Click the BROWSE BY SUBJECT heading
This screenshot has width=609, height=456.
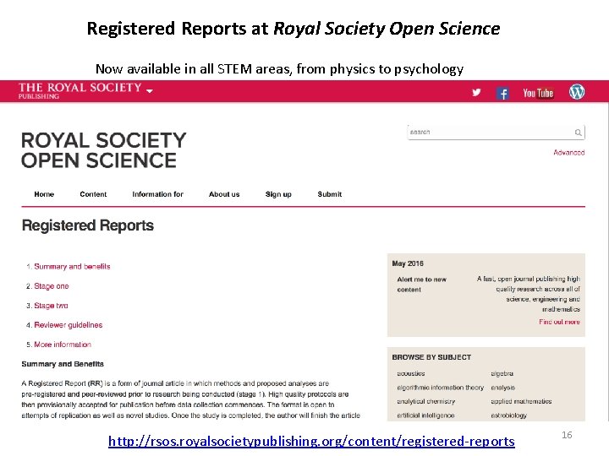pos(431,357)
